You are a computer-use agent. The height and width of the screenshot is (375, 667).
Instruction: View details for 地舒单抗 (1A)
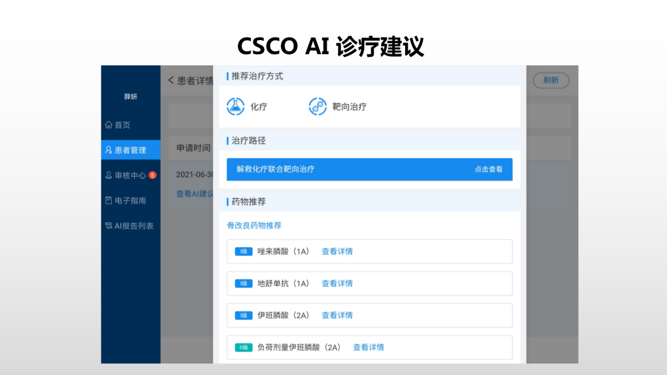[x=337, y=283]
